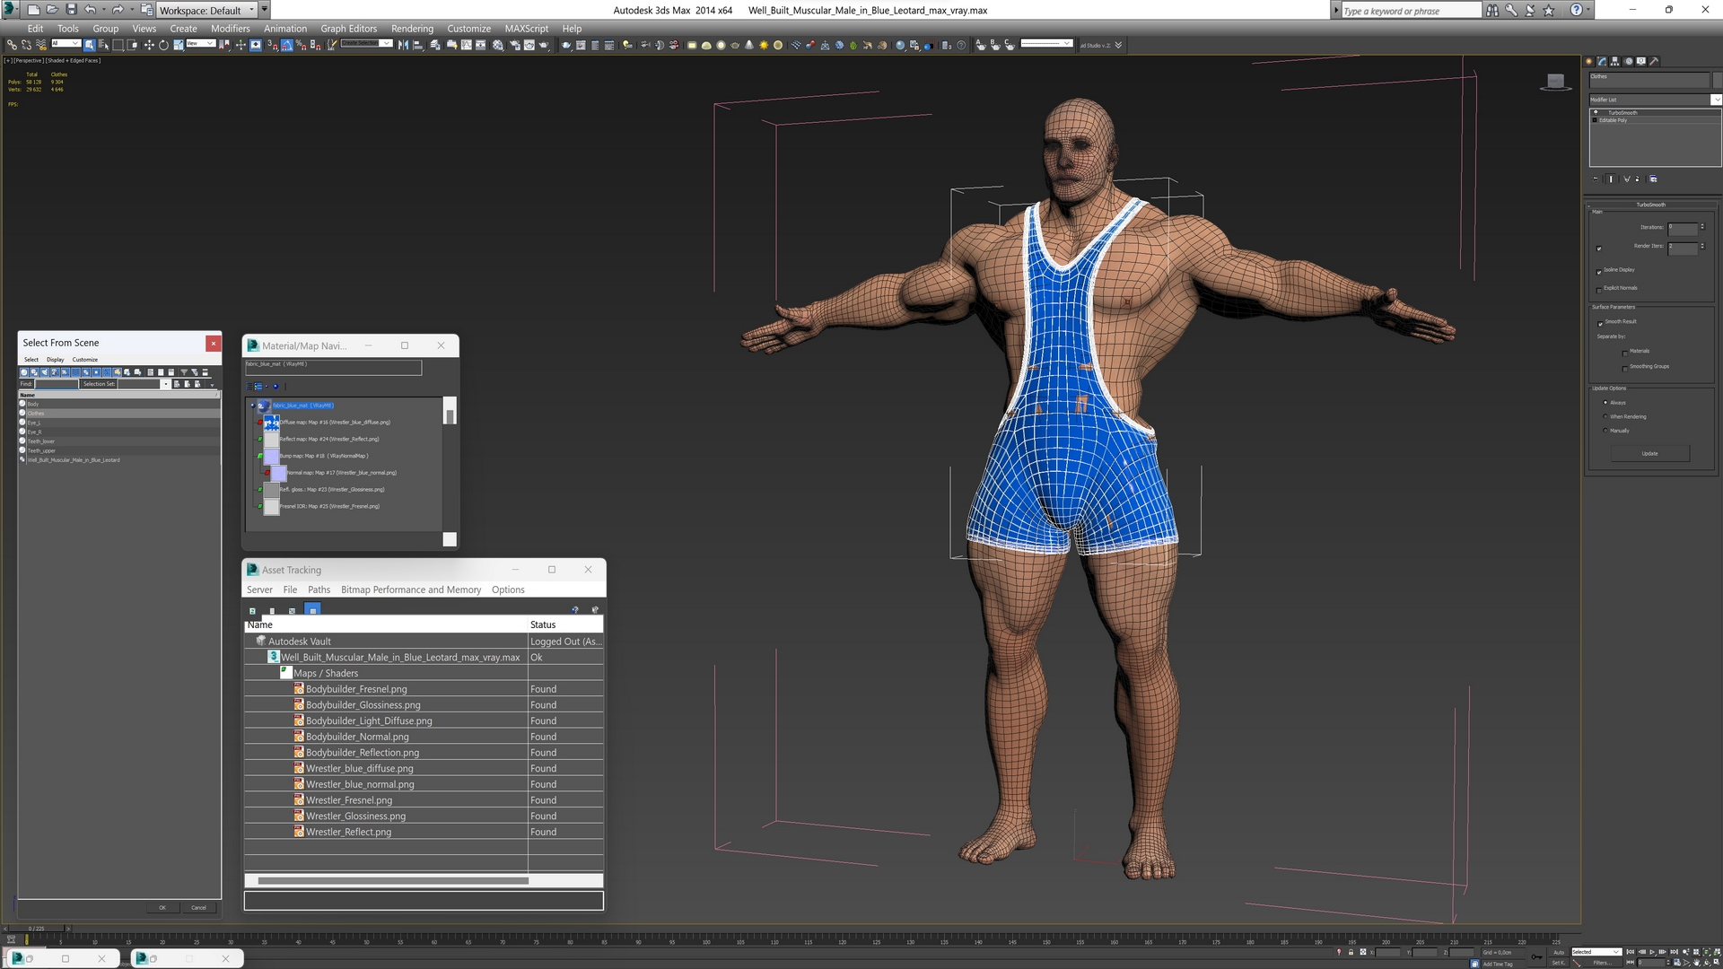Open the Create Selection Set dropdown

(x=366, y=43)
